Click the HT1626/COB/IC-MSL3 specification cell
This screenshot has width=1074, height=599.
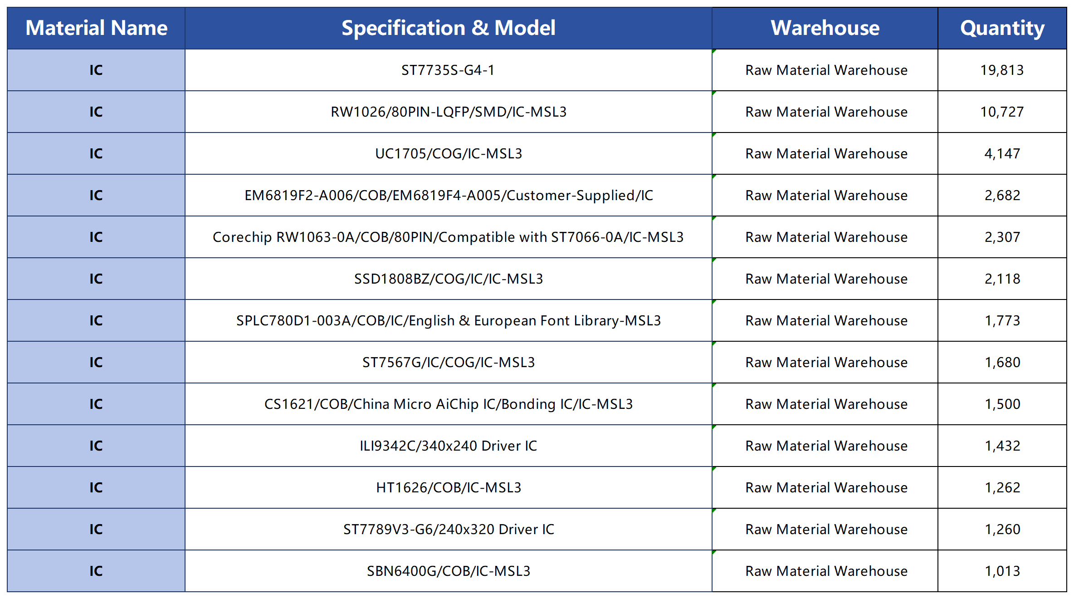pos(448,487)
